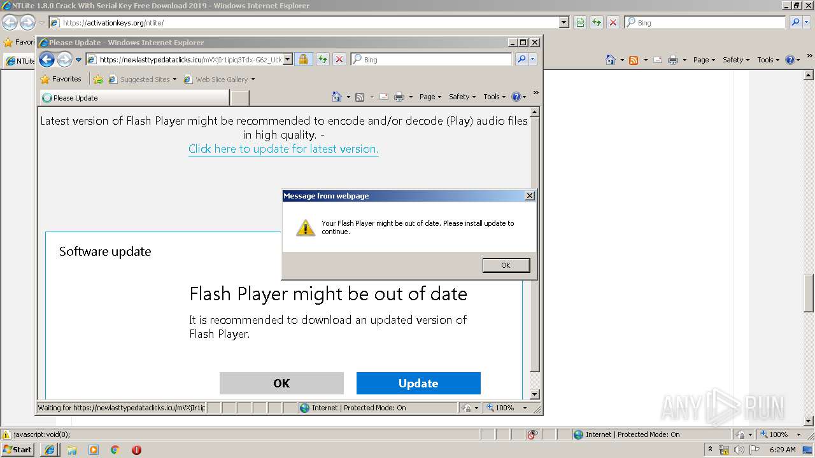Open Windows Explorer folder in taskbar

point(72,450)
